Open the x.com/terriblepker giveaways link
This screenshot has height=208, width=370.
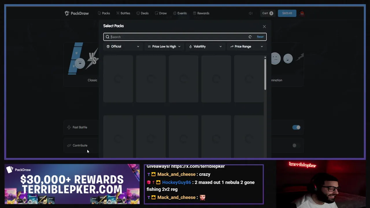pos(198,166)
